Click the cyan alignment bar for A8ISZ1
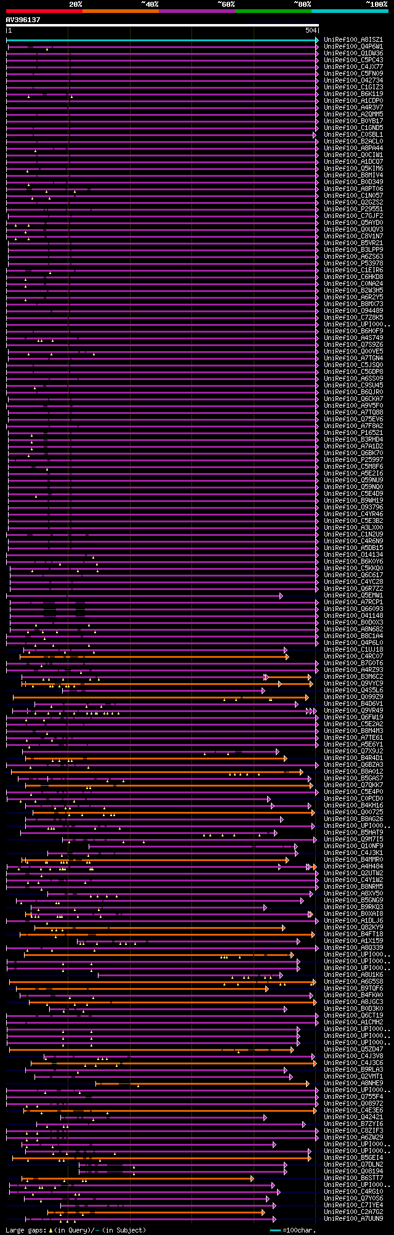Viewport: 394px width, 1235px height. click(x=162, y=40)
